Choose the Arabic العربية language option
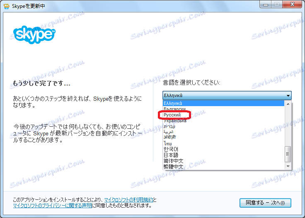 click(x=223, y=132)
